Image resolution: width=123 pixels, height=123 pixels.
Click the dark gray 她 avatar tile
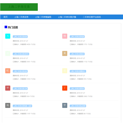pos(8,105)
